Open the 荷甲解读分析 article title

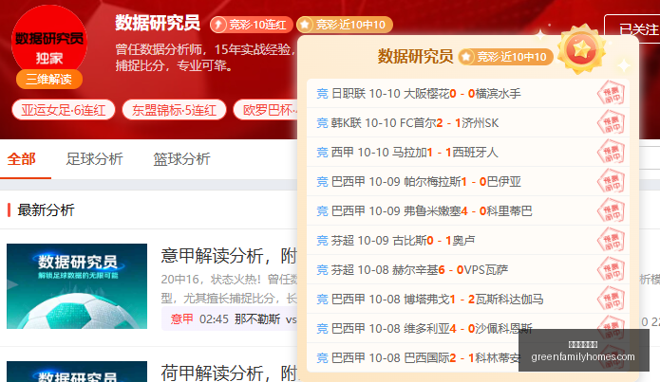pyautogui.click(x=229, y=373)
